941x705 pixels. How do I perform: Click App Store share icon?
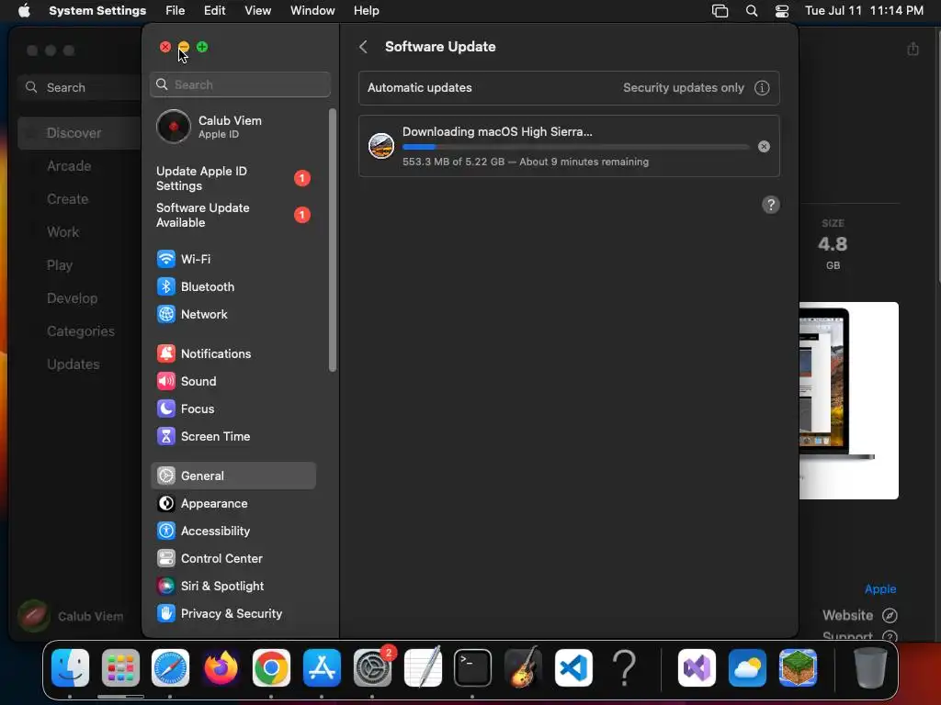click(x=913, y=50)
